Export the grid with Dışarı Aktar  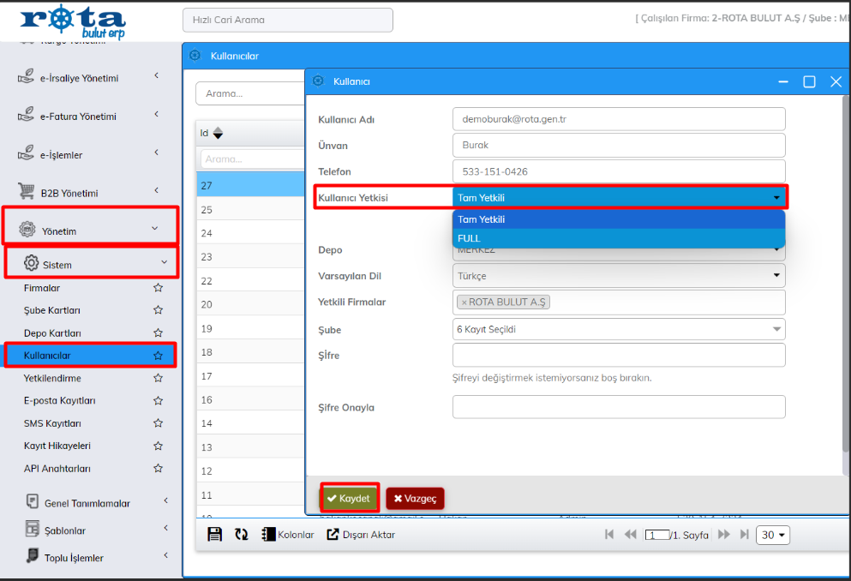click(361, 535)
